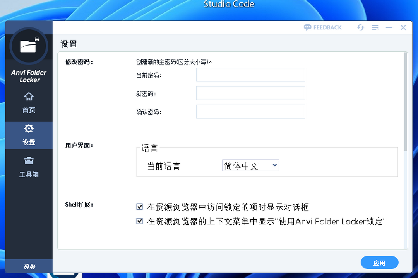Click the update refresh-arrows icon top right
Image resolution: width=418 pixels, height=278 pixels.
[360, 27]
